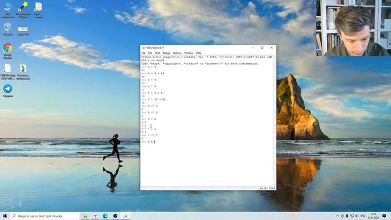Open the notification center
This screenshot has width=391, height=220.
tap(384, 216)
